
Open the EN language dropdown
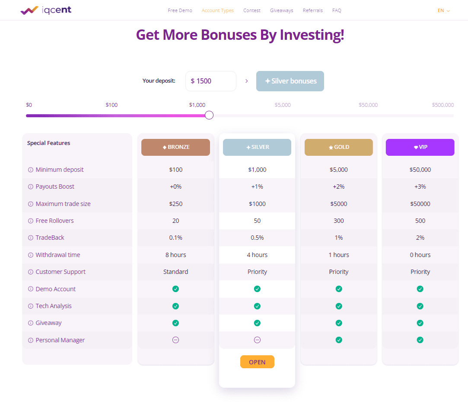(443, 10)
